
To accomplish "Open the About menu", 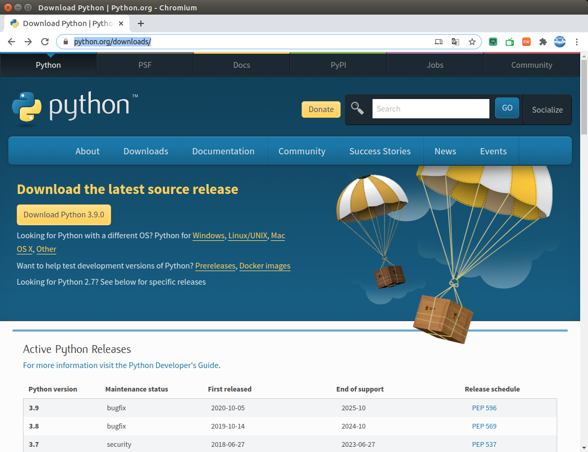I will (87, 151).
